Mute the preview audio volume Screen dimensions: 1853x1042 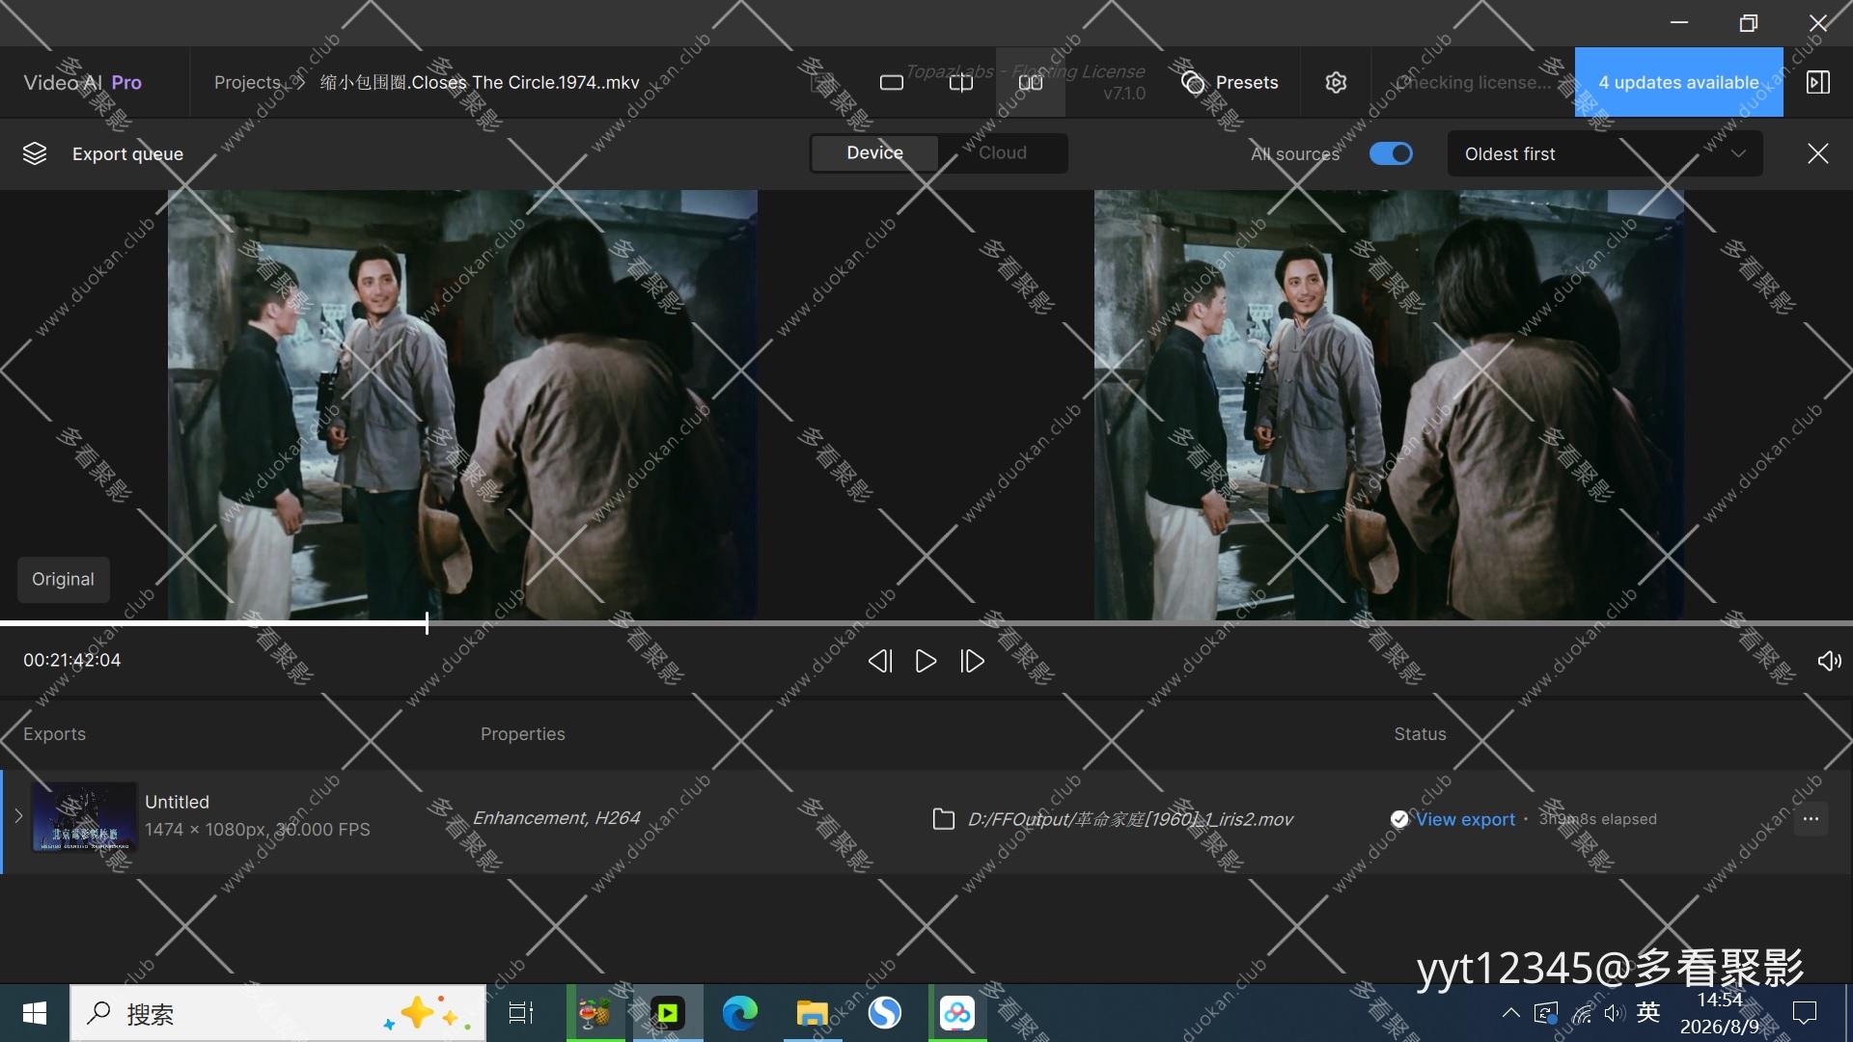coord(1829,661)
